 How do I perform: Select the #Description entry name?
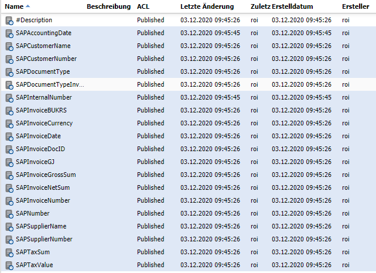(34, 20)
